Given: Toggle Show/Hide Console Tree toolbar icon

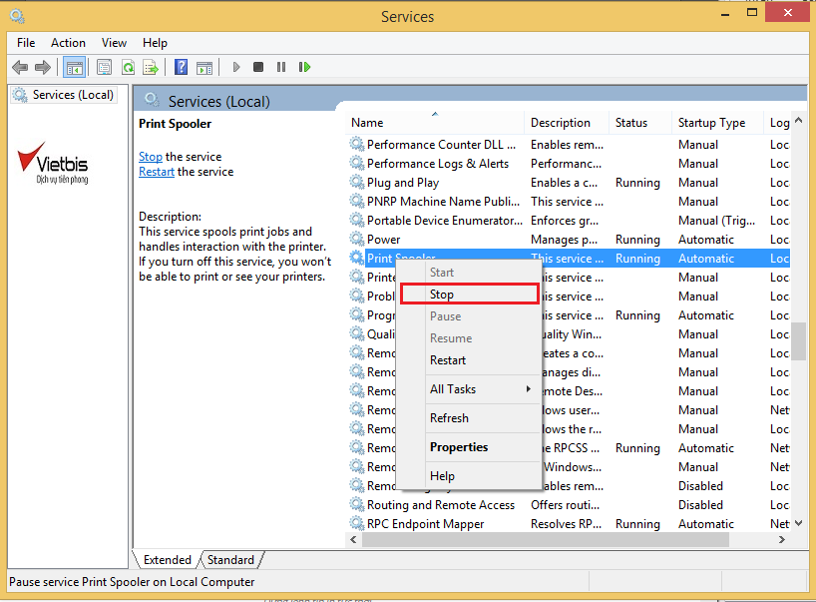Looking at the screenshot, I should point(73,67).
